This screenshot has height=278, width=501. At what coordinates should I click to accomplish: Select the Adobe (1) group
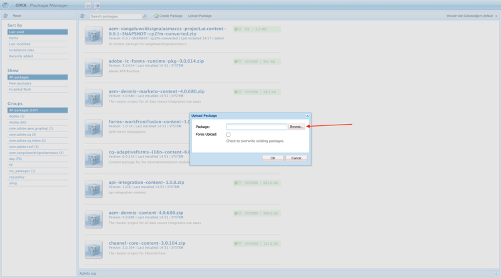click(37, 117)
